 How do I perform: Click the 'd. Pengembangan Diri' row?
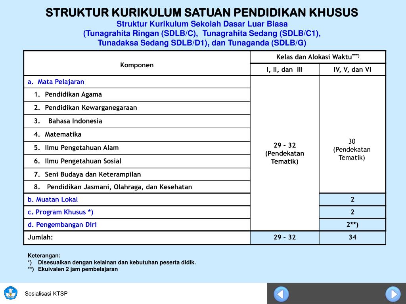point(137,225)
